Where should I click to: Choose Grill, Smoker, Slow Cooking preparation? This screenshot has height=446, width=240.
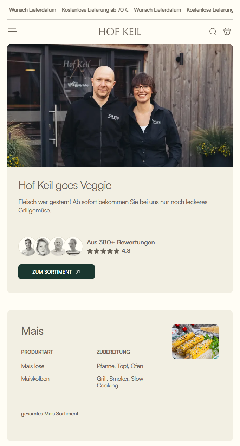click(120, 382)
